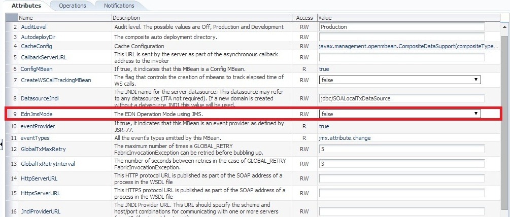Click the AutodeployDir value field
This screenshot has height=217, width=510.
click(x=401, y=37)
